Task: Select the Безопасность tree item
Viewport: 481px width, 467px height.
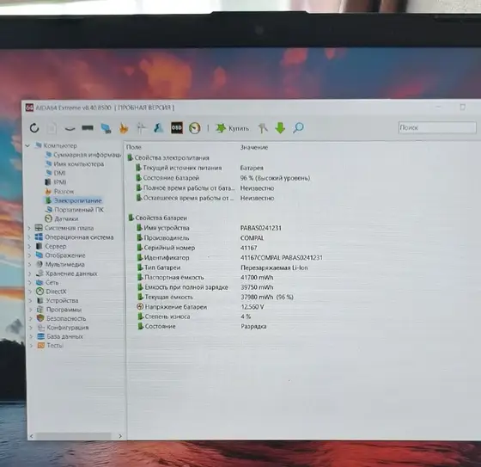Action: [61, 318]
